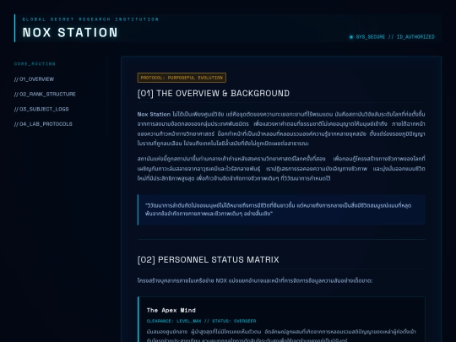
Task: Click the PROTOCOL: PURPOSEFUL EVOLUTION badge
Action: (182, 78)
